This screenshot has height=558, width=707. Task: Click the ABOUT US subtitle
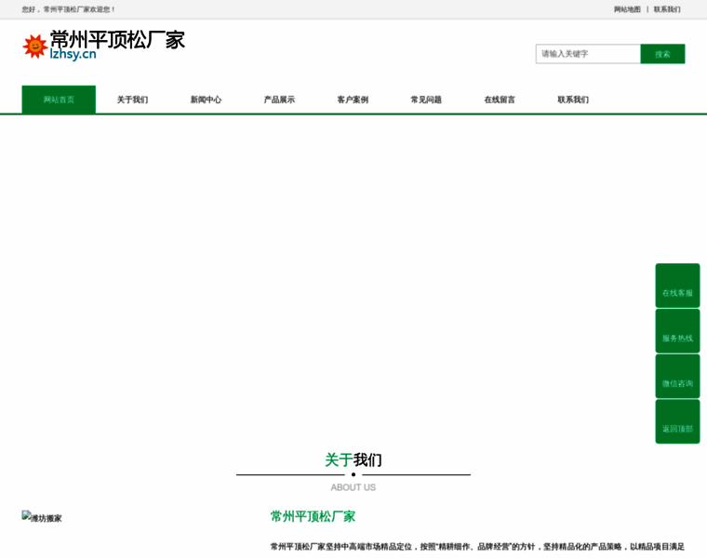point(353,487)
